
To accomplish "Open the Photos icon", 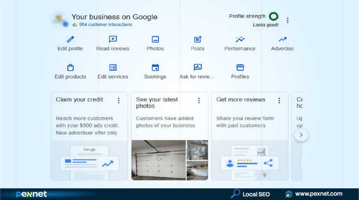I will coord(155,40).
